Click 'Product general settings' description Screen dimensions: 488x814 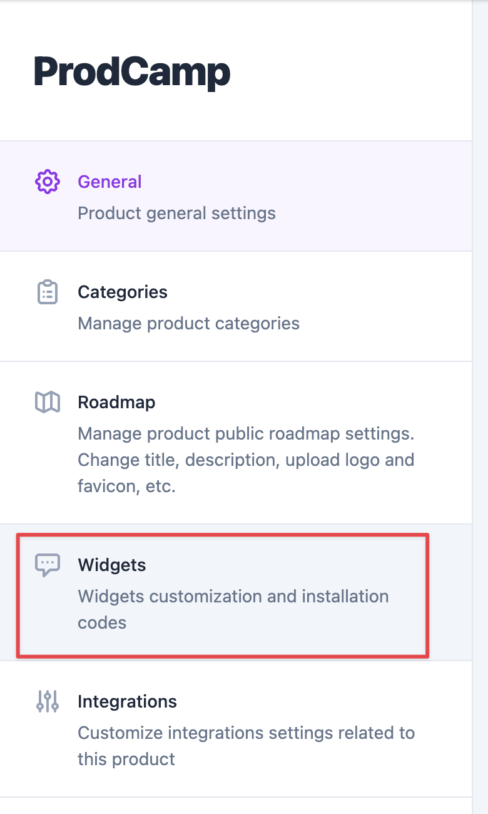176,213
